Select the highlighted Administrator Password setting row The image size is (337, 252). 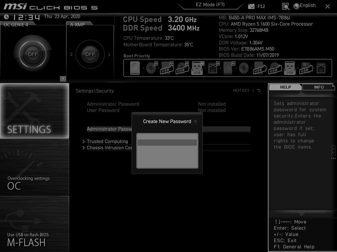(168, 129)
